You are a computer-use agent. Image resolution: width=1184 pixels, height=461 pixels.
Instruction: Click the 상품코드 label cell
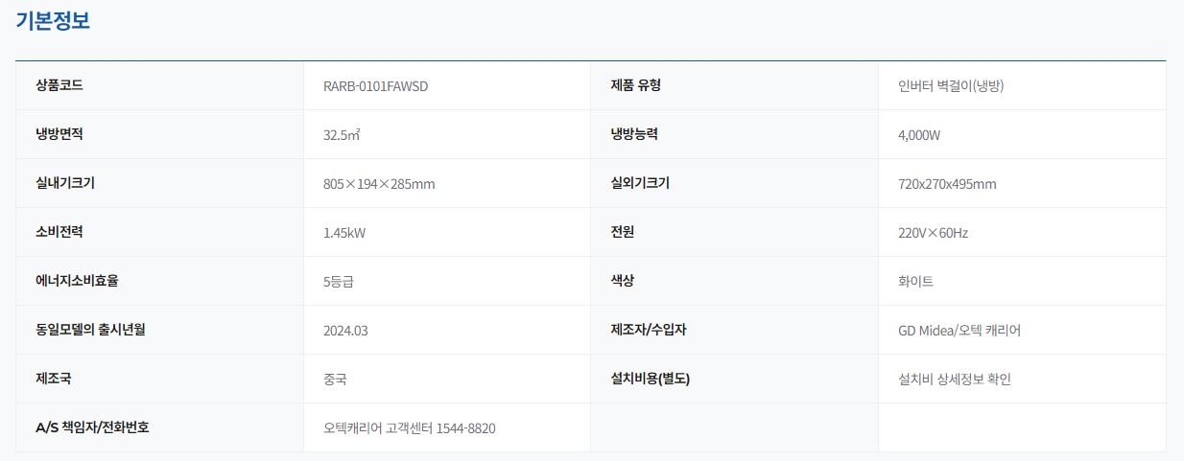(x=59, y=85)
